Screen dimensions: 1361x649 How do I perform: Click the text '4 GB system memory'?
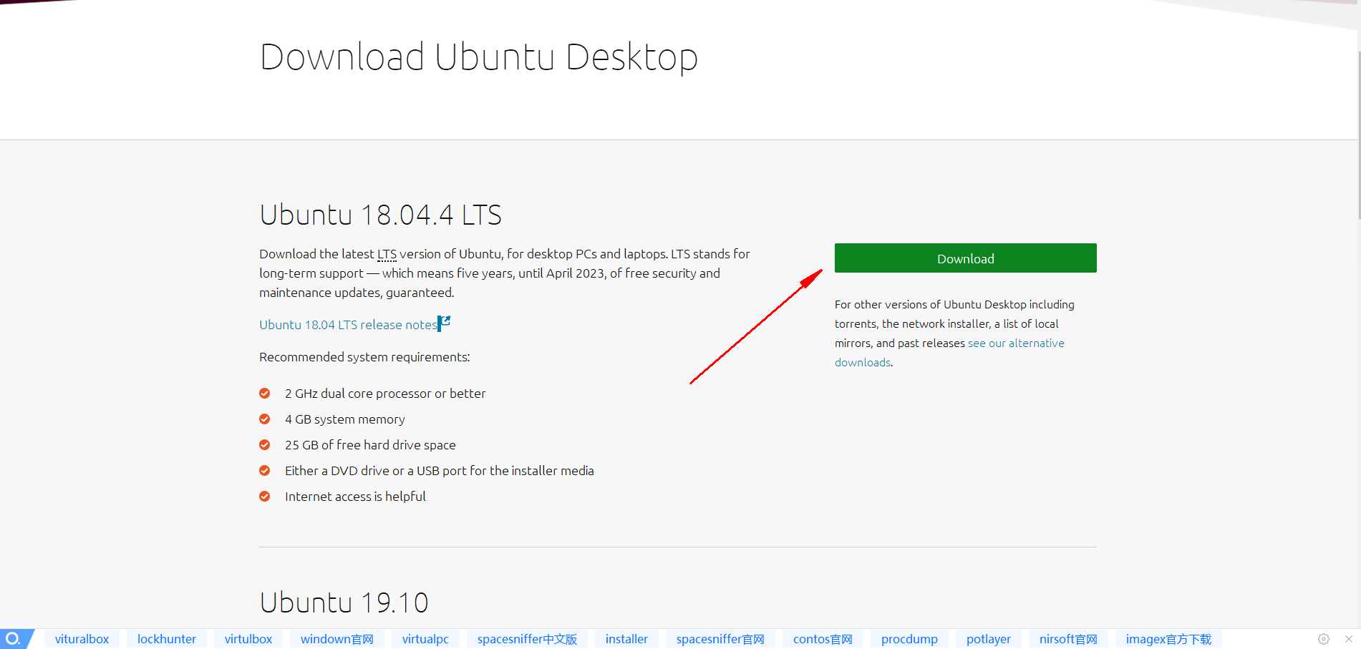point(345,419)
